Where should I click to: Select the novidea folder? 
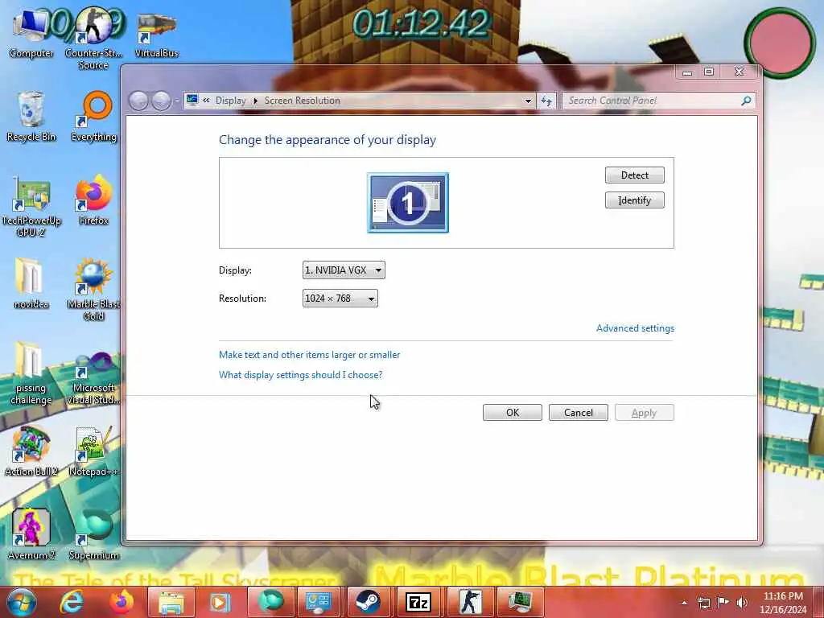[31, 284]
